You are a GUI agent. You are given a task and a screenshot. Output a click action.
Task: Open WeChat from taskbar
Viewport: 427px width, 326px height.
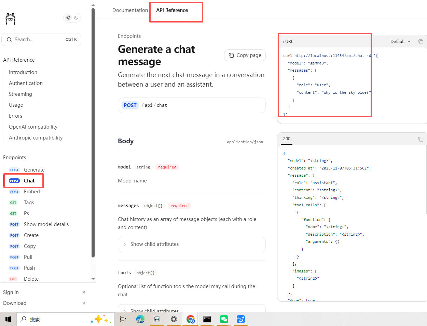(x=224, y=319)
